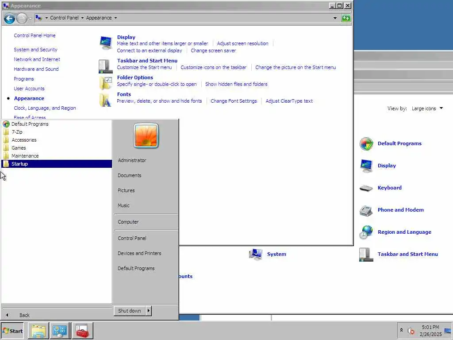
Task: Click the Shut down button
Action: 130,311
